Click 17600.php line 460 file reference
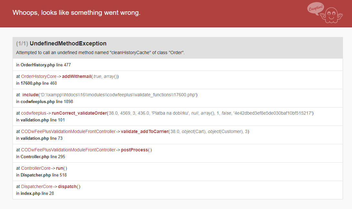The height and width of the screenshot is (209, 352). (36, 83)
